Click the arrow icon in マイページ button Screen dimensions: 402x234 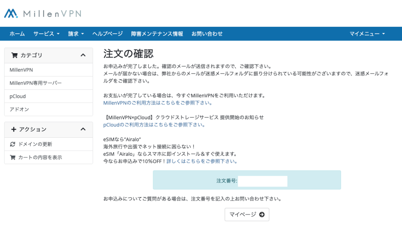click(262, 215)
